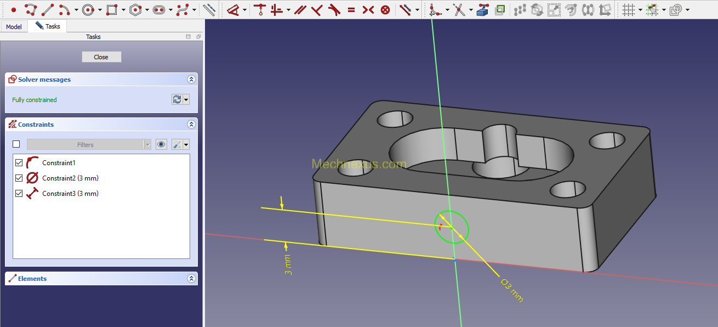Collapse the Solver messages section

(191, 80)
